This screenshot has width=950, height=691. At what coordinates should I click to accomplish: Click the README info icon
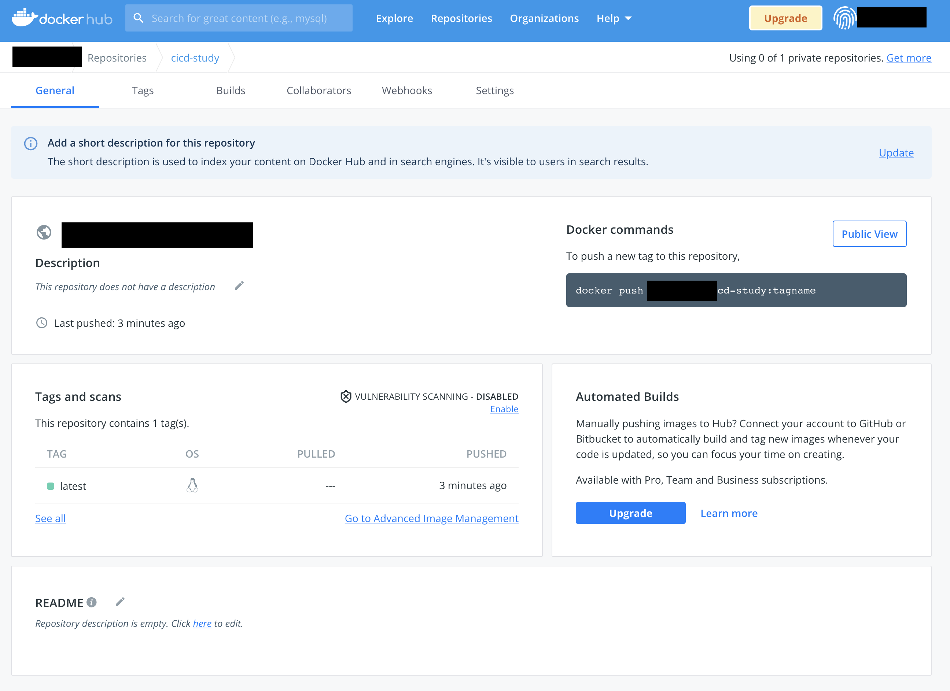pos(91,602)
